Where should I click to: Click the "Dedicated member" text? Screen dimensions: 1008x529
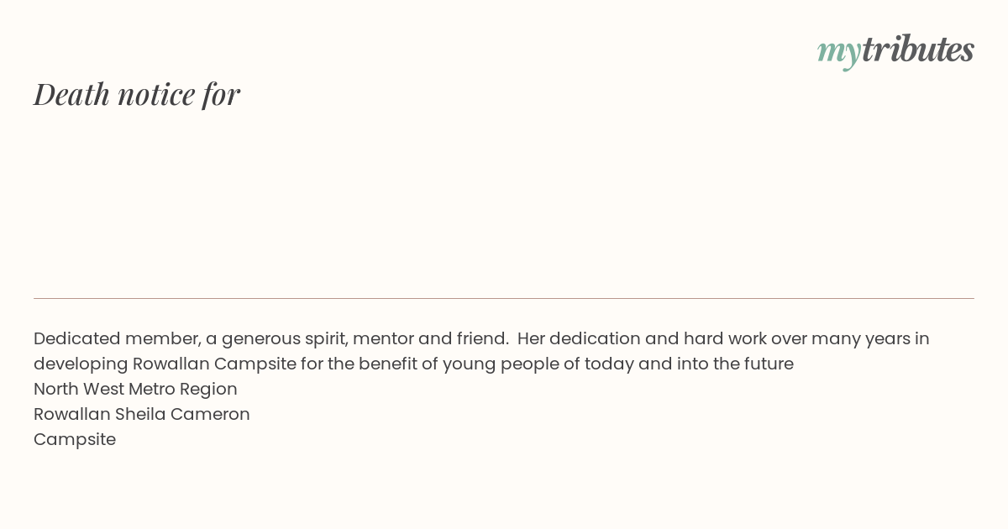[x=117, y=338]
